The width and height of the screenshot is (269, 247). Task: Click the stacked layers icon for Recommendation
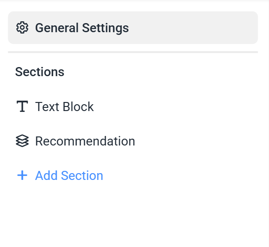pyautogui.click(x=22, y=141)
